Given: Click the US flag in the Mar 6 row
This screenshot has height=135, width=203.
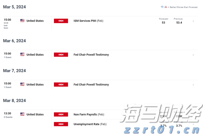Looking at the screenshot, I should (22, 55).
